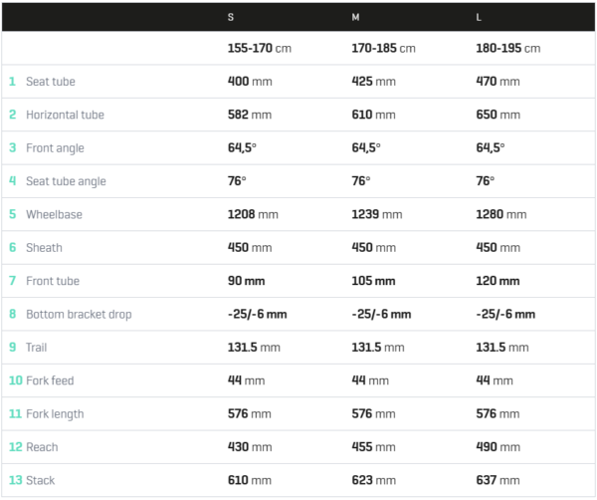Select the L size column header
The height and width of the screenshot is (500, 597).
tap(479, 17)
